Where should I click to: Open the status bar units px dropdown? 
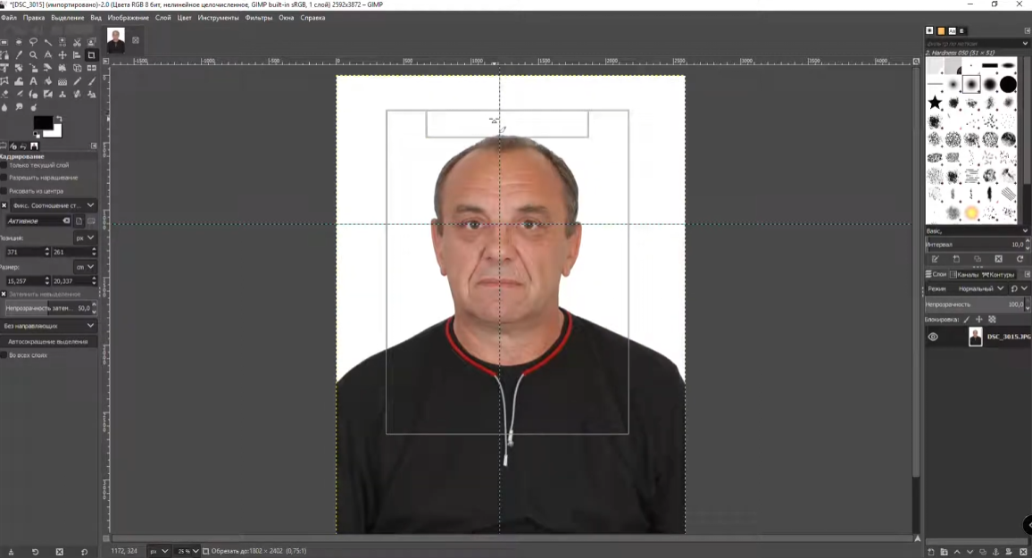click(158, 552)
